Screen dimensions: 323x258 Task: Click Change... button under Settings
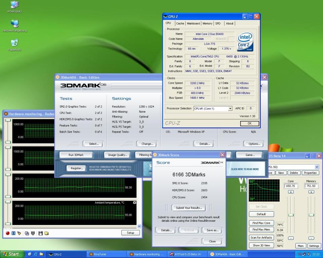click(147, 144)
